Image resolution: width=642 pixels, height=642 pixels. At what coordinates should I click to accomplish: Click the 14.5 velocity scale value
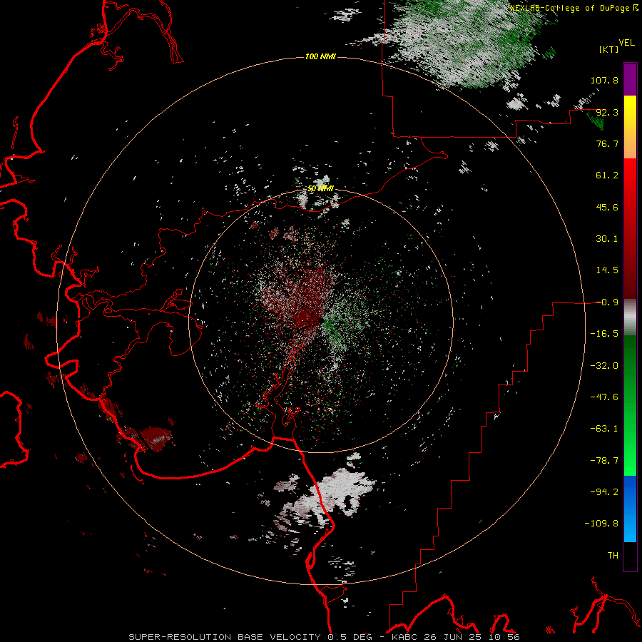607,270
